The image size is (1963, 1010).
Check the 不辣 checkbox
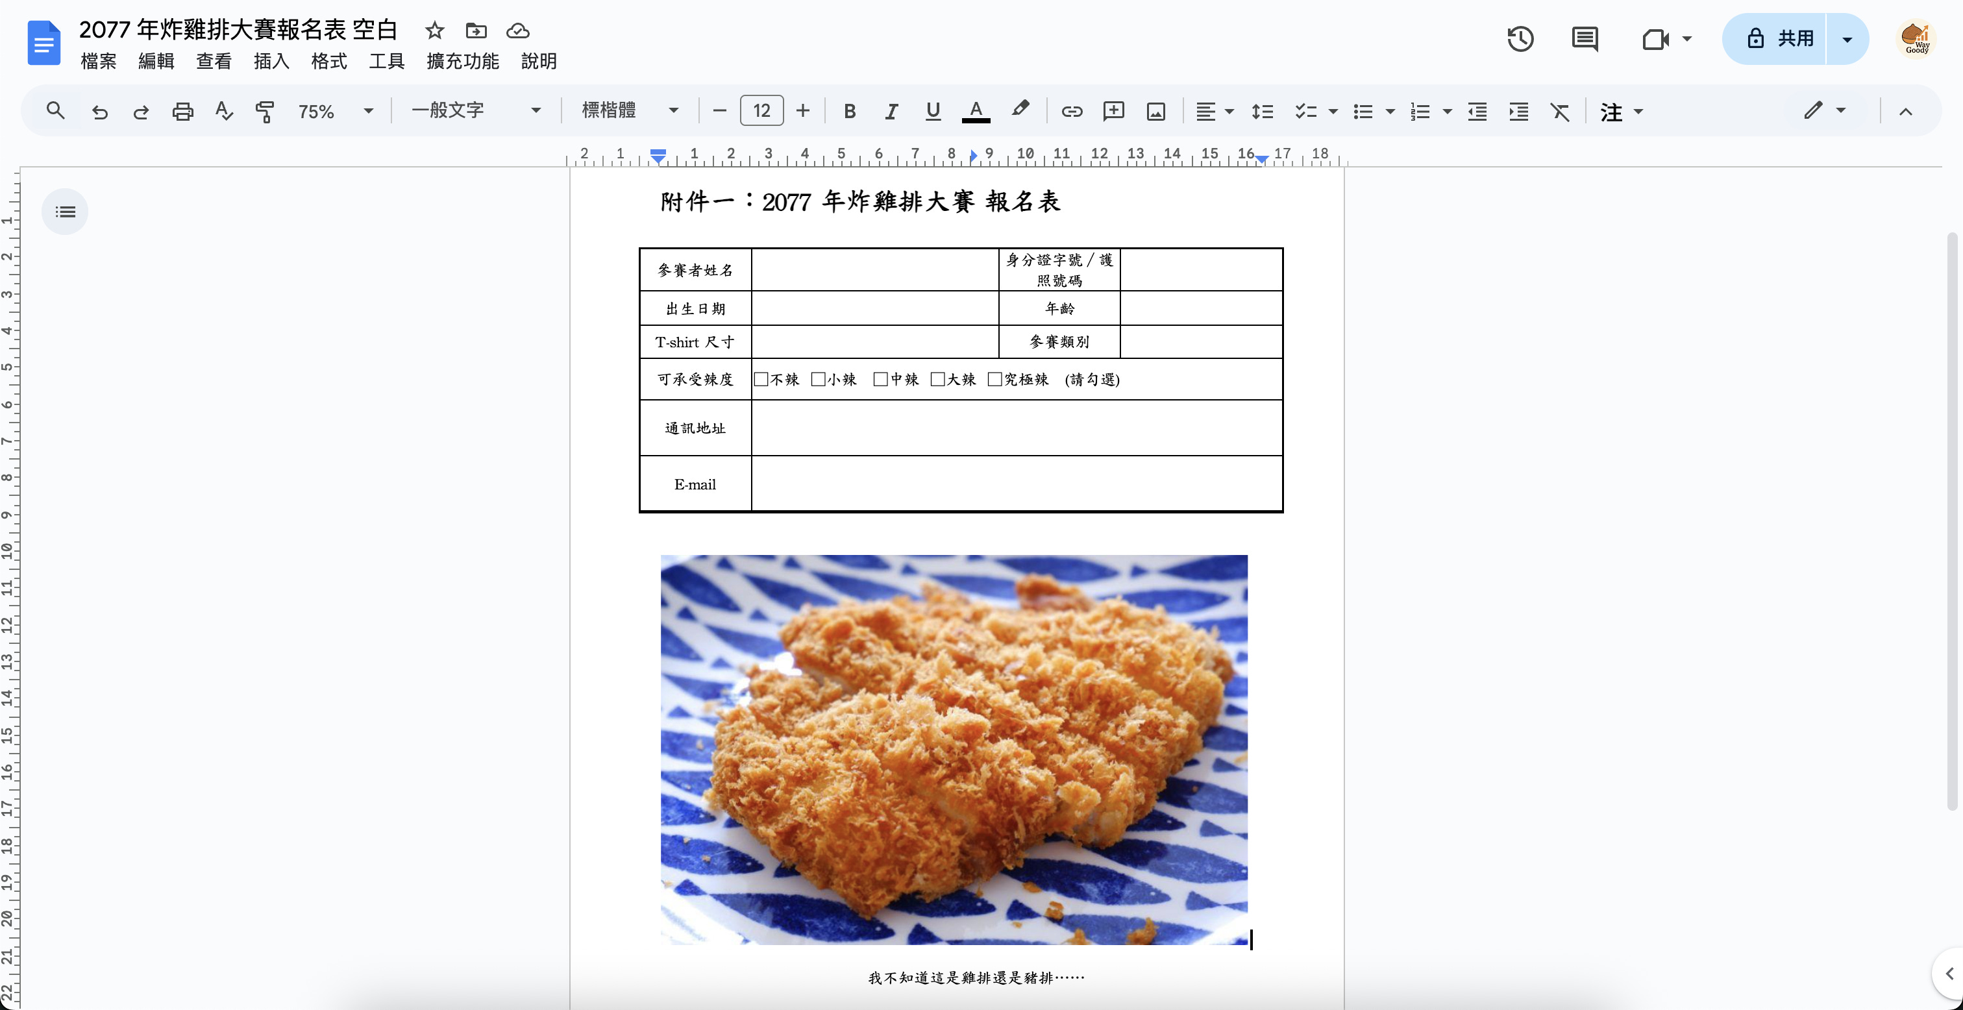click(761, 380)
